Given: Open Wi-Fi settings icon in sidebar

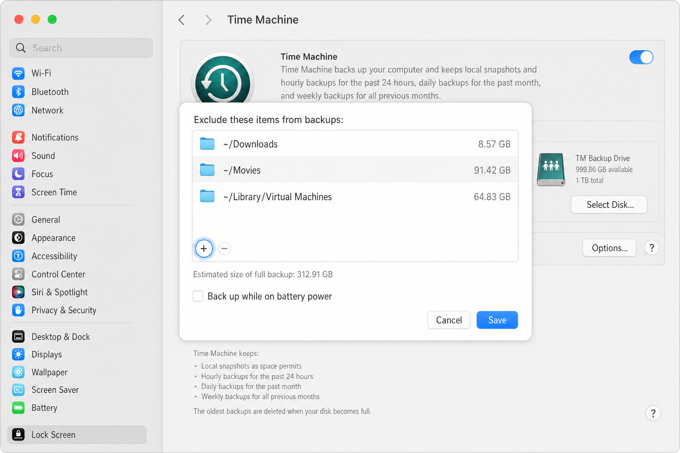Looking at the screenshot, I should [18, 73].
